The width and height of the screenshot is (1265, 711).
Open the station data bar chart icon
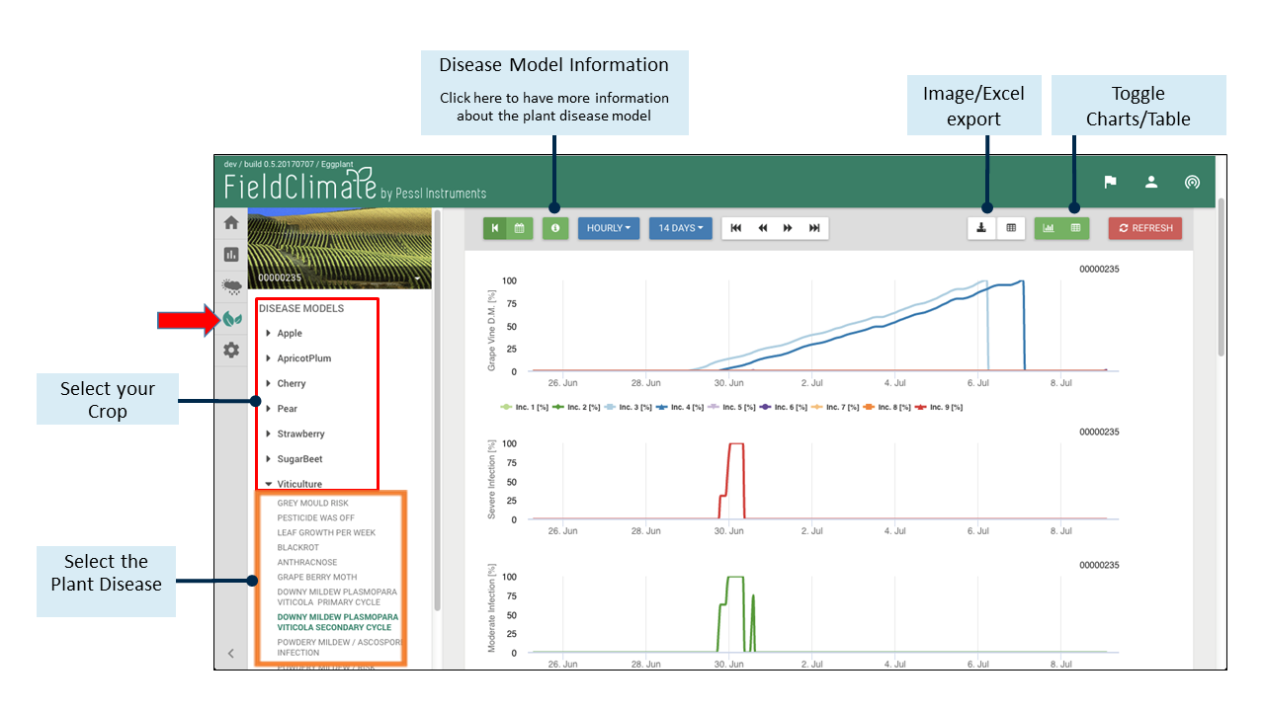tap(231, 255)
